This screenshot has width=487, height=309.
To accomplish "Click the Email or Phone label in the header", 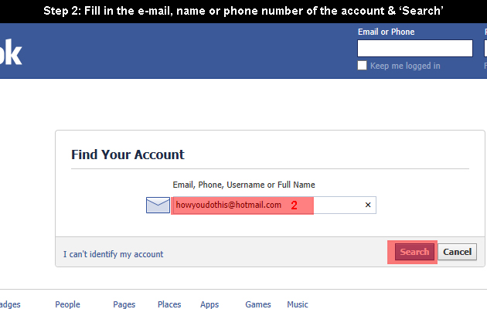I will 386,32.
